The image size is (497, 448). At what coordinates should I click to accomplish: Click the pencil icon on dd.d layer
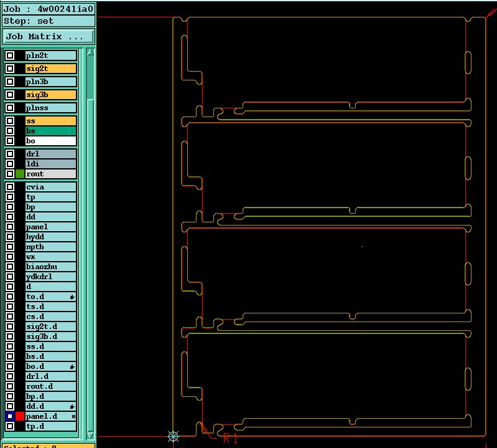point(72,406)
